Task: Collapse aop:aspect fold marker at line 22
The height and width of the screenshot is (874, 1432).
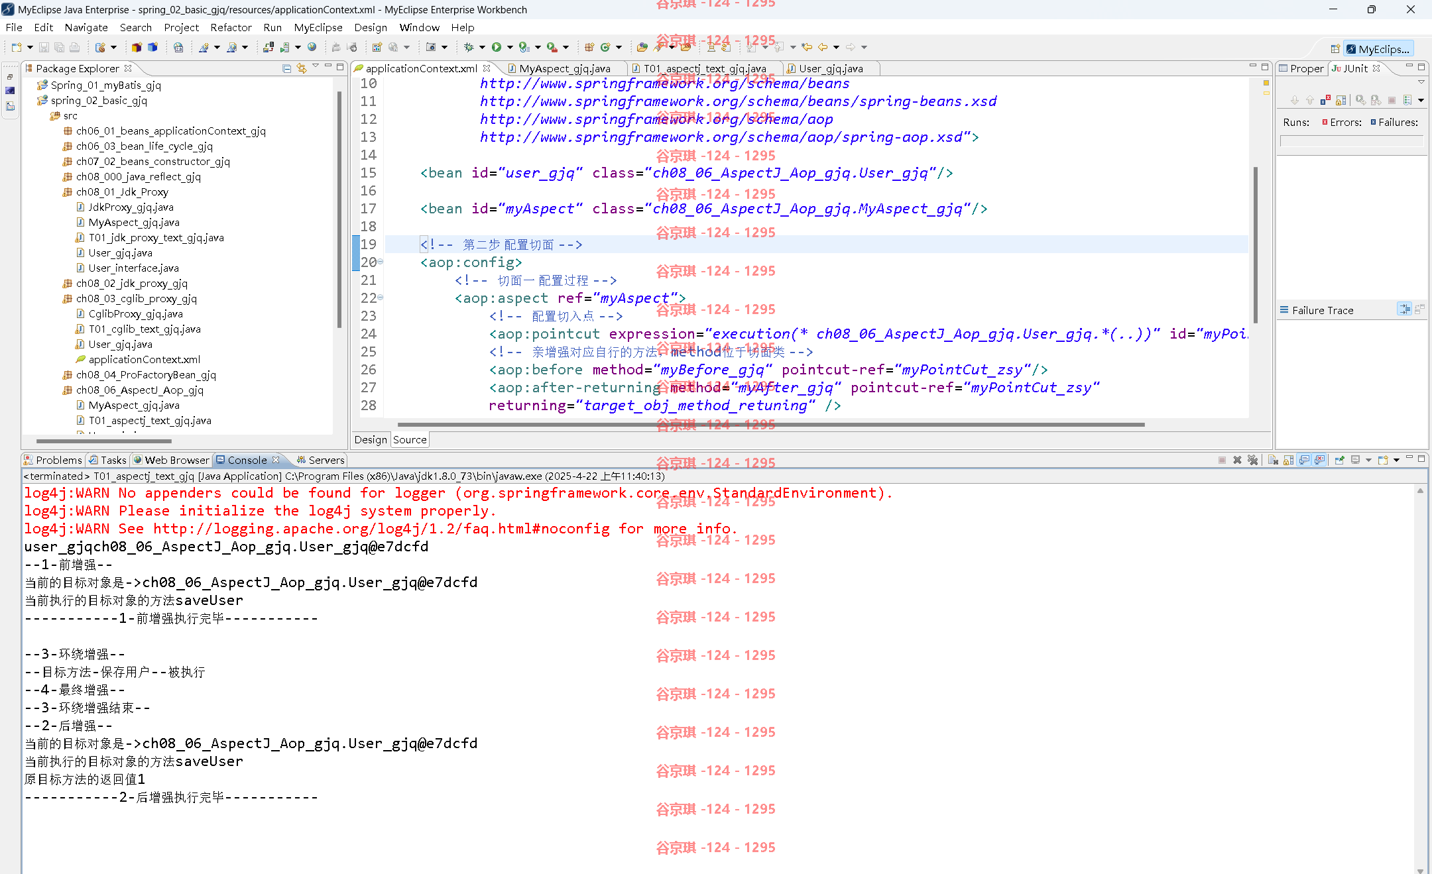Action: point(380,298)
